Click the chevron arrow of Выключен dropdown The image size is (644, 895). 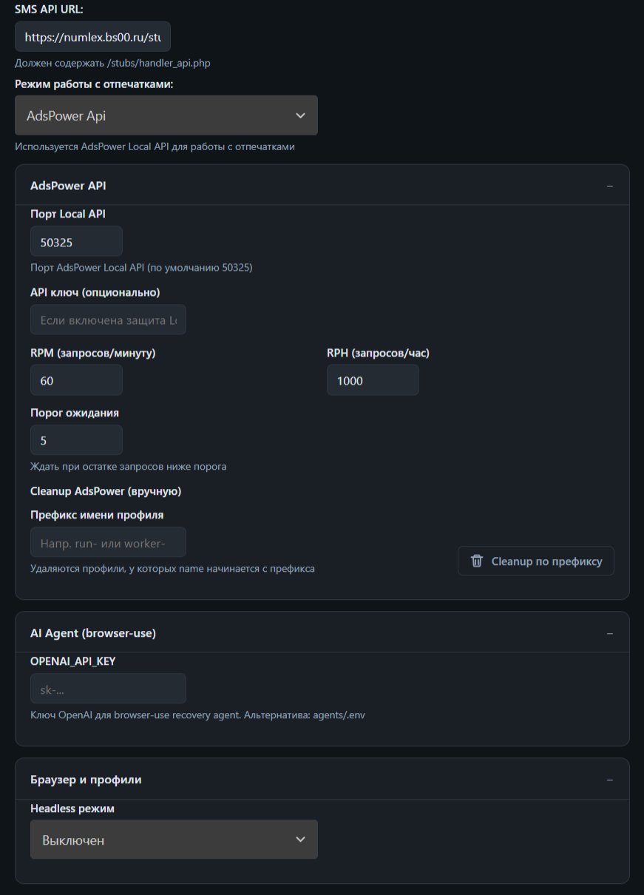coord(300,840)
